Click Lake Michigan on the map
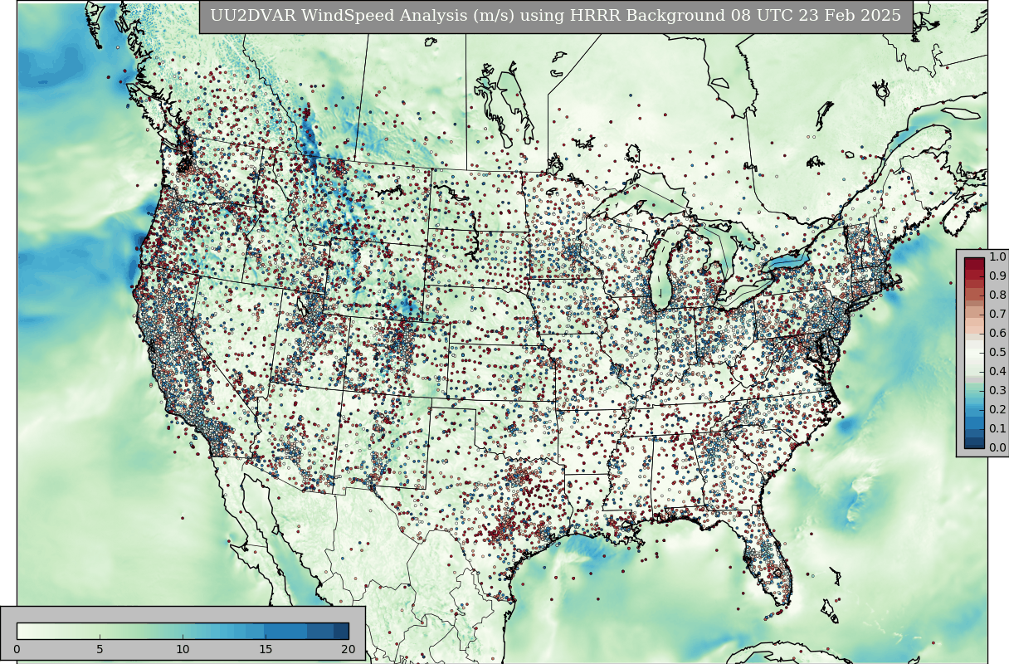Image resolution: width=1009 pixels, height=664 pixels. click(x=660, y=274)
